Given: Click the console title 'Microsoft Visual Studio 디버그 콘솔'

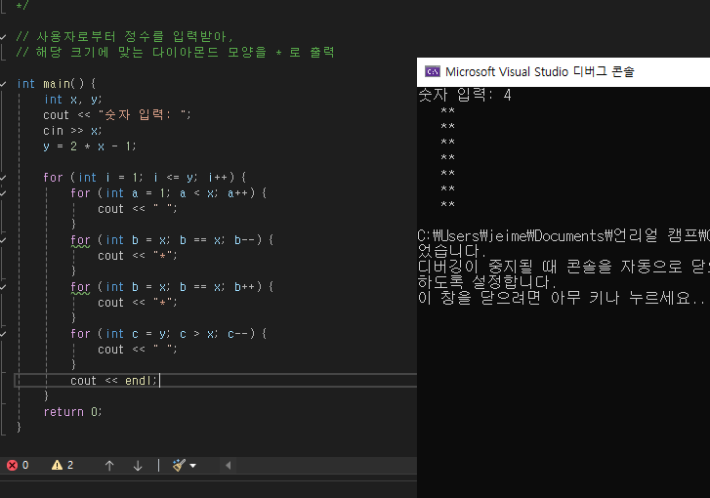Looking at the screenshot, I should (x=540, y=71).
